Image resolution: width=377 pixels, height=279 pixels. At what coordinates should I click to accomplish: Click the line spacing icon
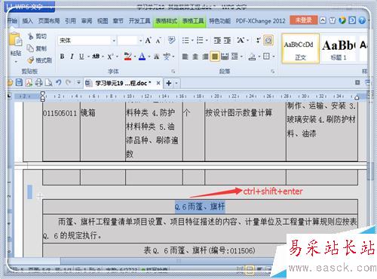234,57
